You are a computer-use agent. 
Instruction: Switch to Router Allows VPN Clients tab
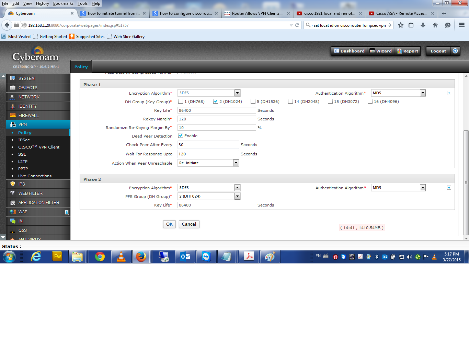[x=257, y=13]
